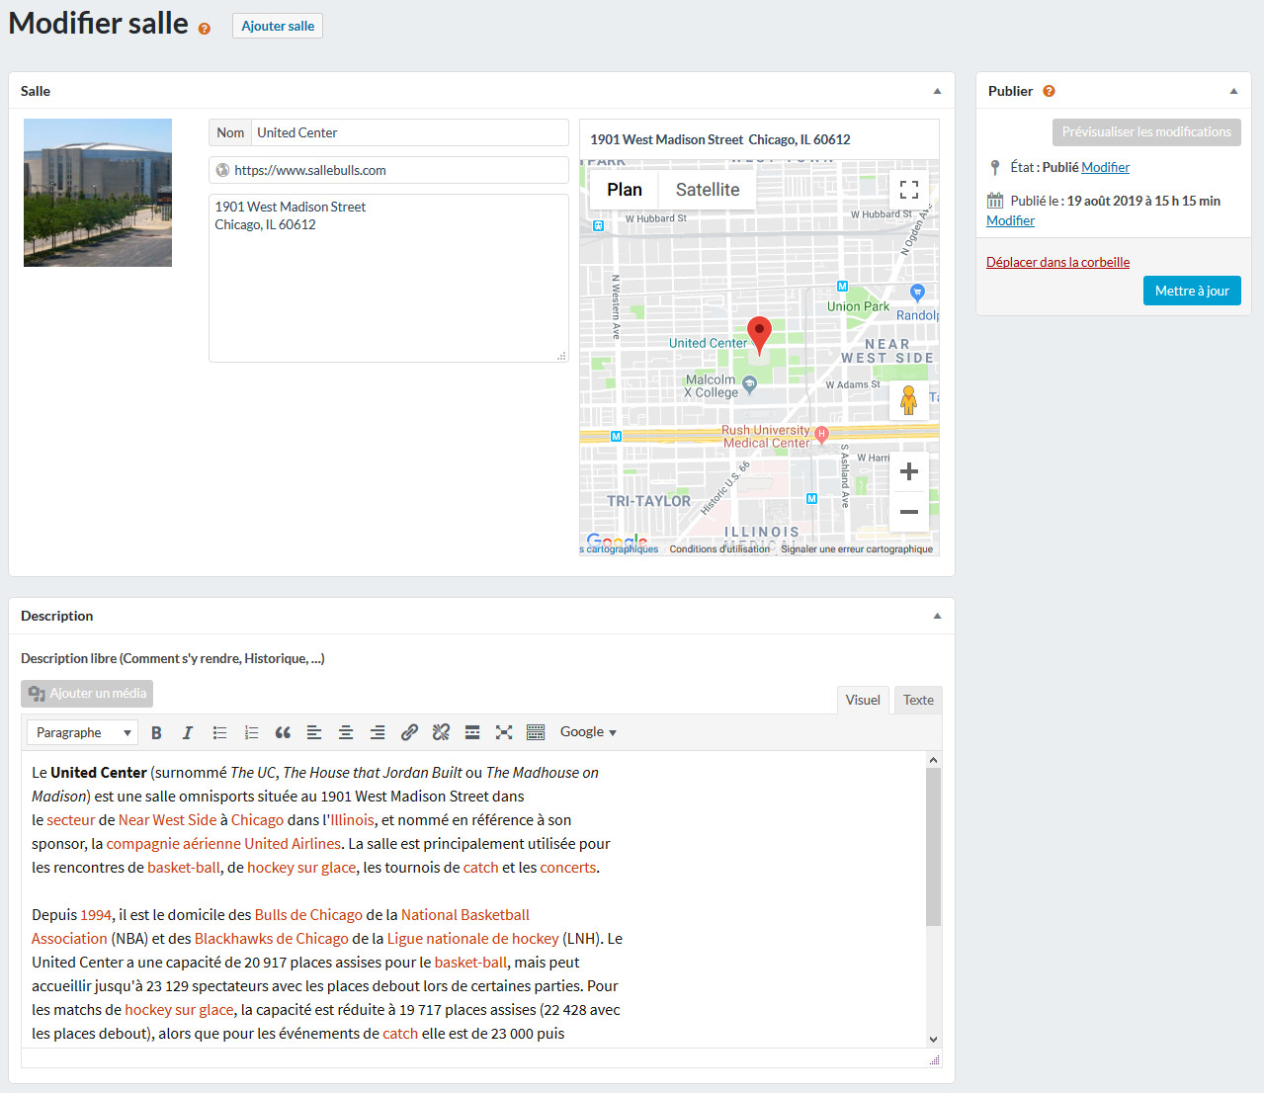Click the secteur link in the description

71,820
